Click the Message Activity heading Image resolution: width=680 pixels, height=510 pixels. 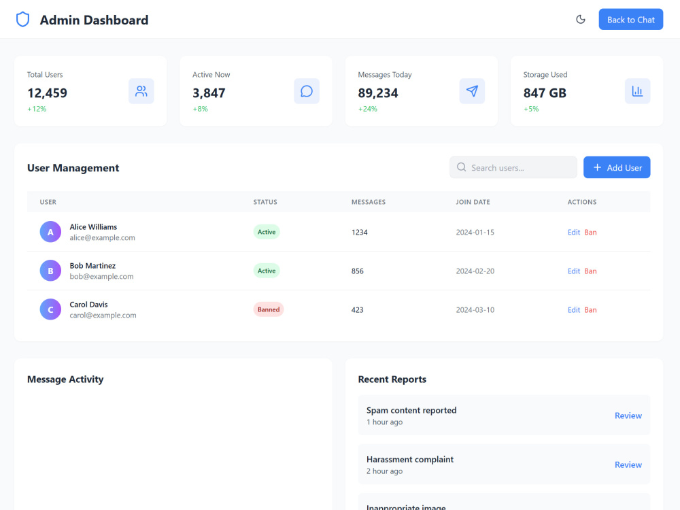tap(65, 379)
